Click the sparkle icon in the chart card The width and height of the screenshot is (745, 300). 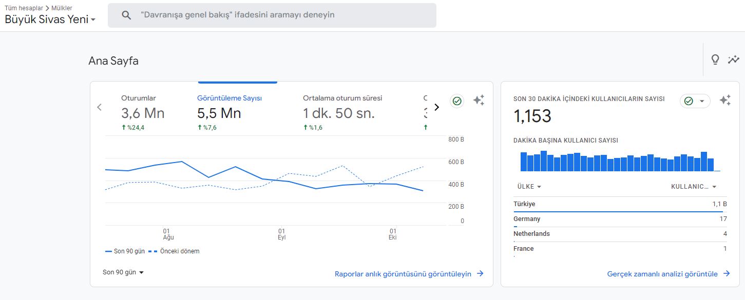479,101
